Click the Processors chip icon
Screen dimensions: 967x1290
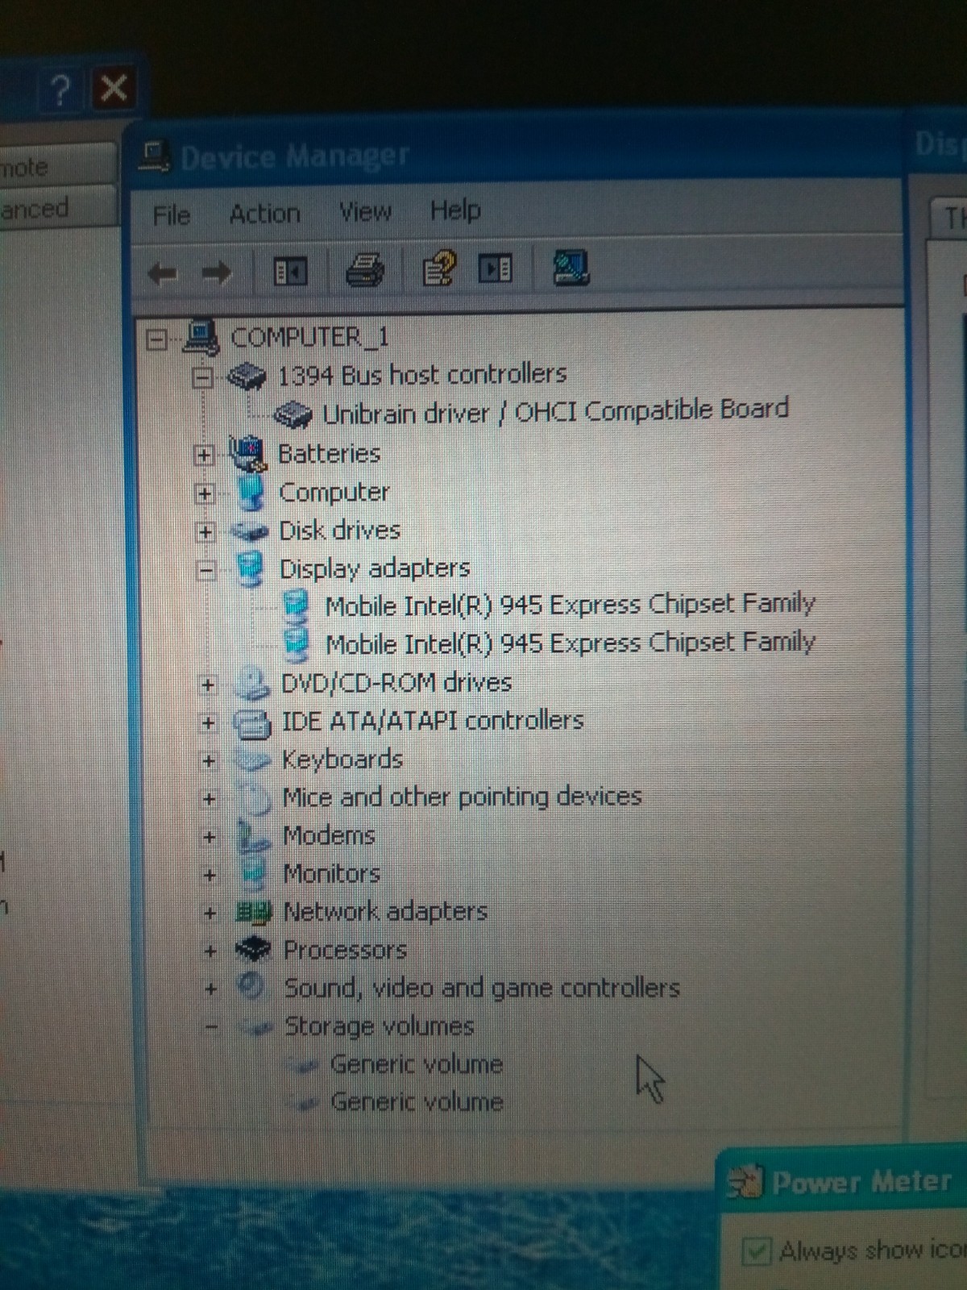pos(254,950)
